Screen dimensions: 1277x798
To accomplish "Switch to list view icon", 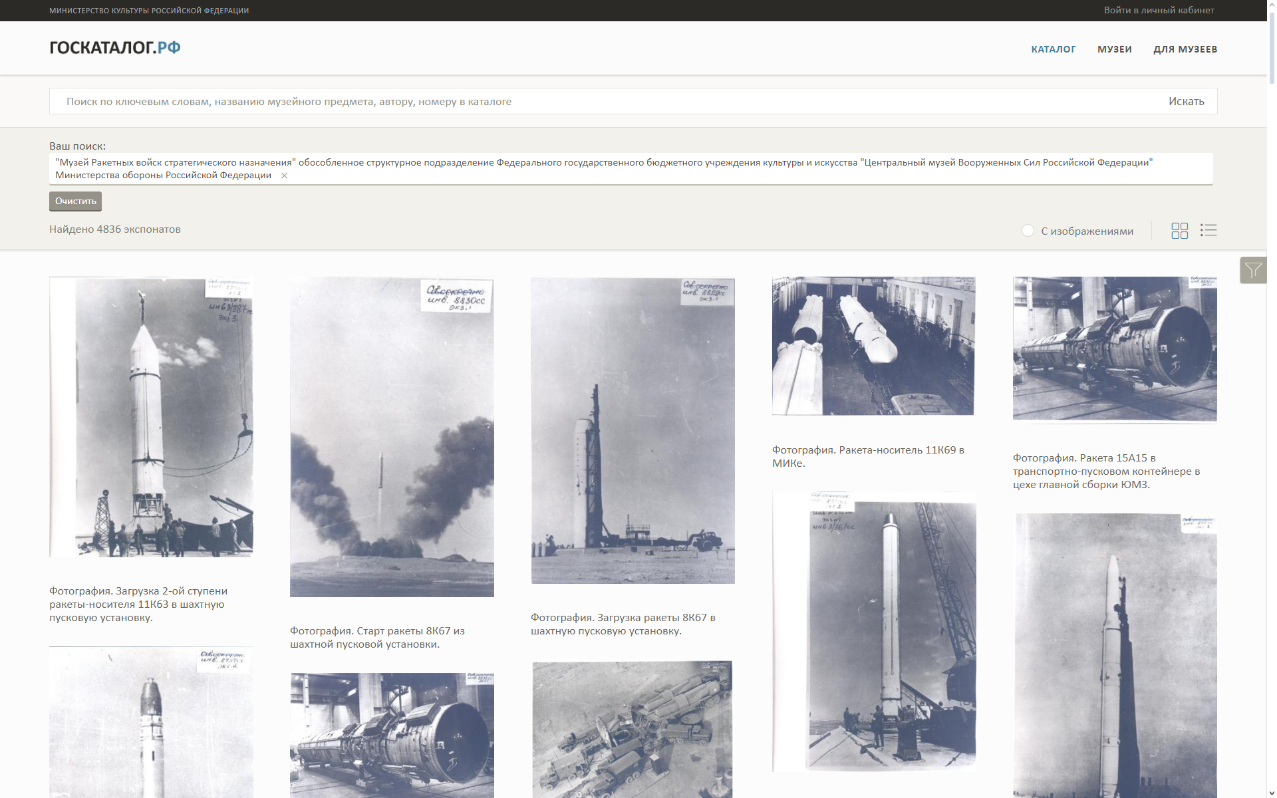I will point(1208,230).
